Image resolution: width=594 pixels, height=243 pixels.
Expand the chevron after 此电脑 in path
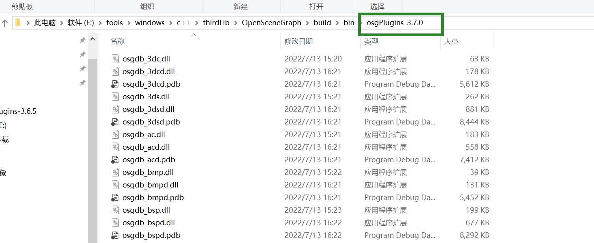pos(62,23)
